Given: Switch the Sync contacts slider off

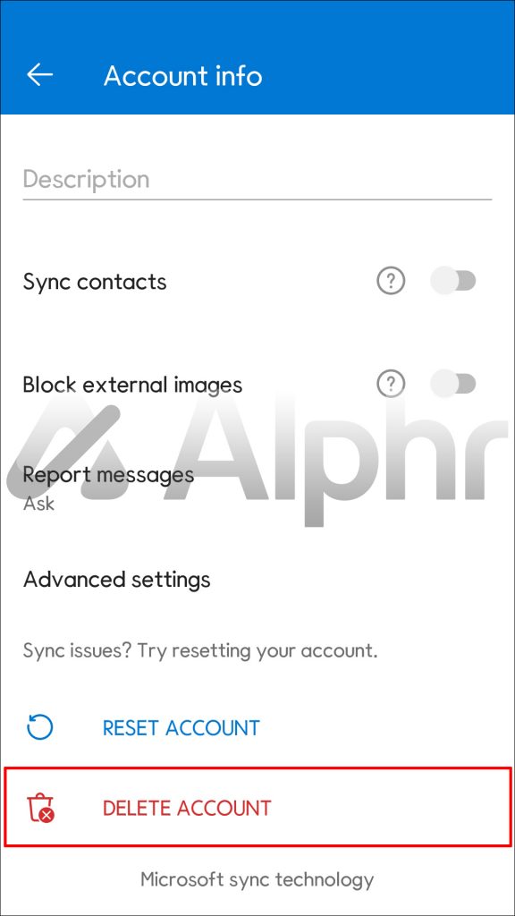Looking at the screenshot, I should [453, 281].
